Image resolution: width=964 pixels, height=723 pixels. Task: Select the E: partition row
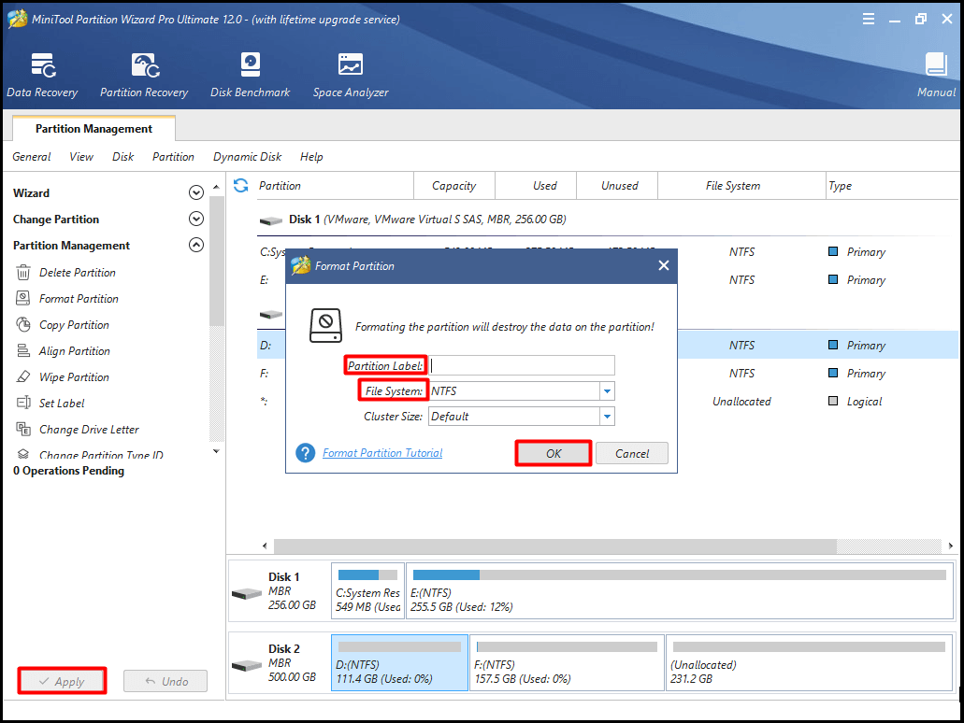608,279
